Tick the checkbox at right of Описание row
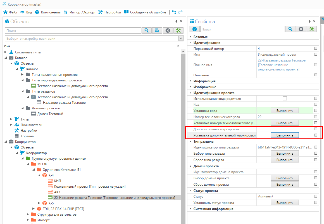This screenshot has height=224, width=324. click(x=316, y=75)
